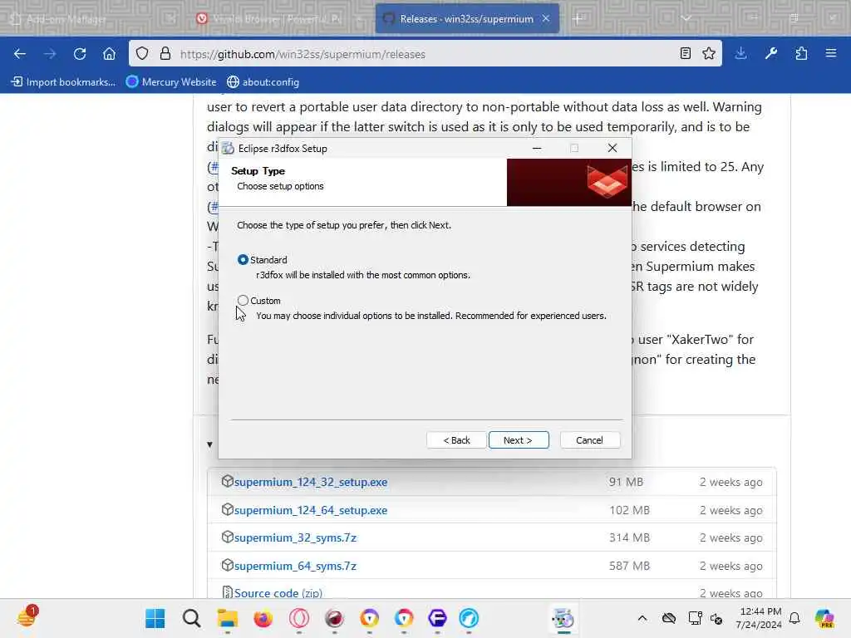Click the 91 MB size text
Image resolution: width=851 pixels, height=638 pixels.
click(626, 482)
